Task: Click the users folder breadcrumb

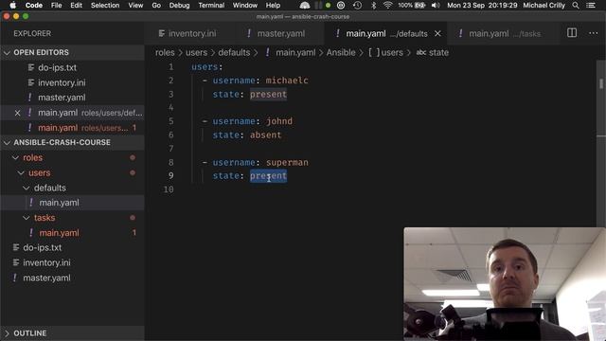Action: click(x=196, y=53)
